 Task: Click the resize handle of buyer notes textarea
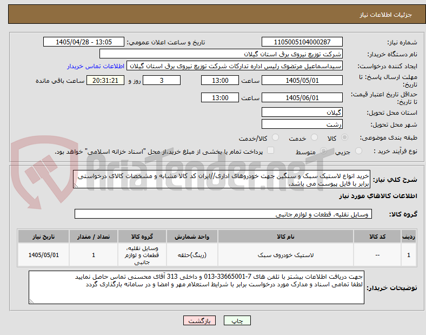[x=31, y=301]
